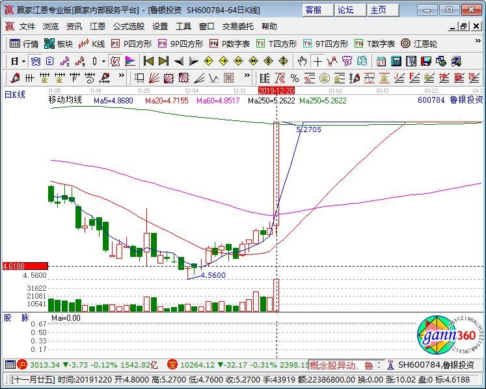Open the 资讯 menu
486x389 pixels.
(x=74, y=27)
